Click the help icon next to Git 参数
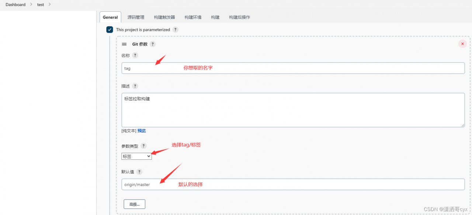Viewport: 472px width, 215px height. point(152,44)
